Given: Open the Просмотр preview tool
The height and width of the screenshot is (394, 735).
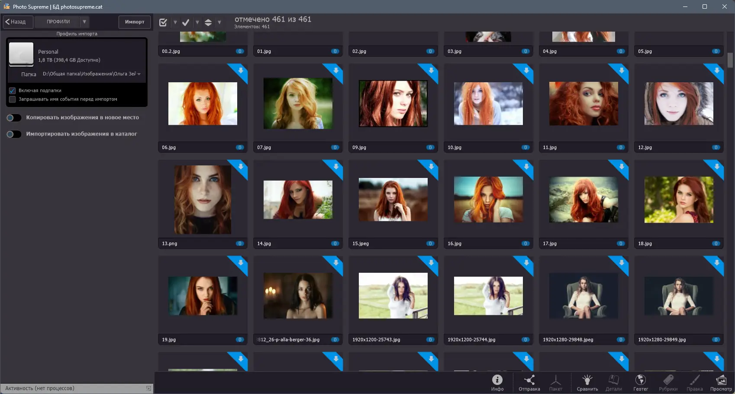Looking at the screenshot, I should pos(721,383).
